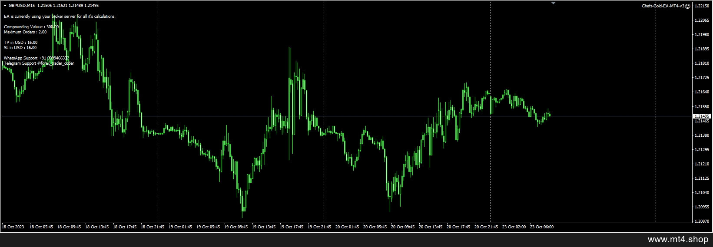Click the 1.21295 price scale label
Image resolution: width=713 pixels, height=247 pixels.
[702, 150]
